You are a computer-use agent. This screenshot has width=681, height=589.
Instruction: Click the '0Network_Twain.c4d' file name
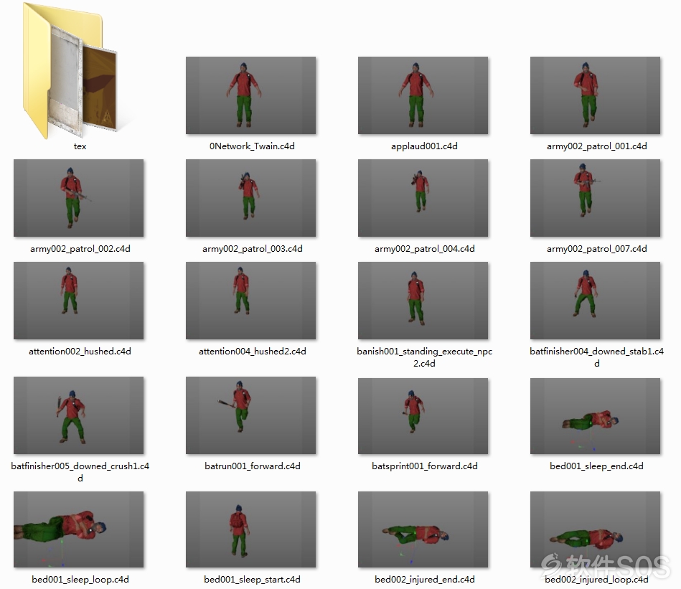252,146
